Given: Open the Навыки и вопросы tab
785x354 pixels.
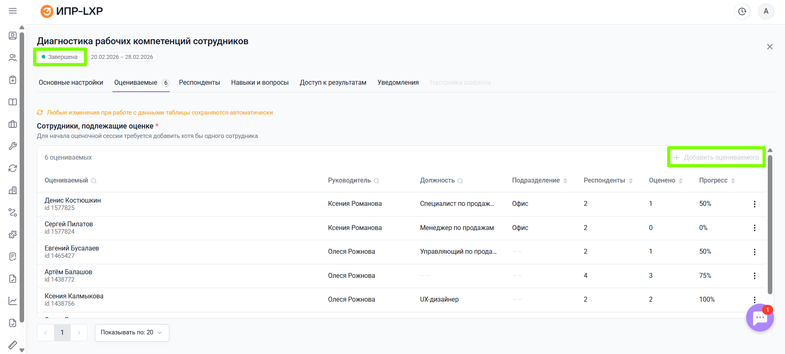Looking at the screenshot, I should (260, 83).
